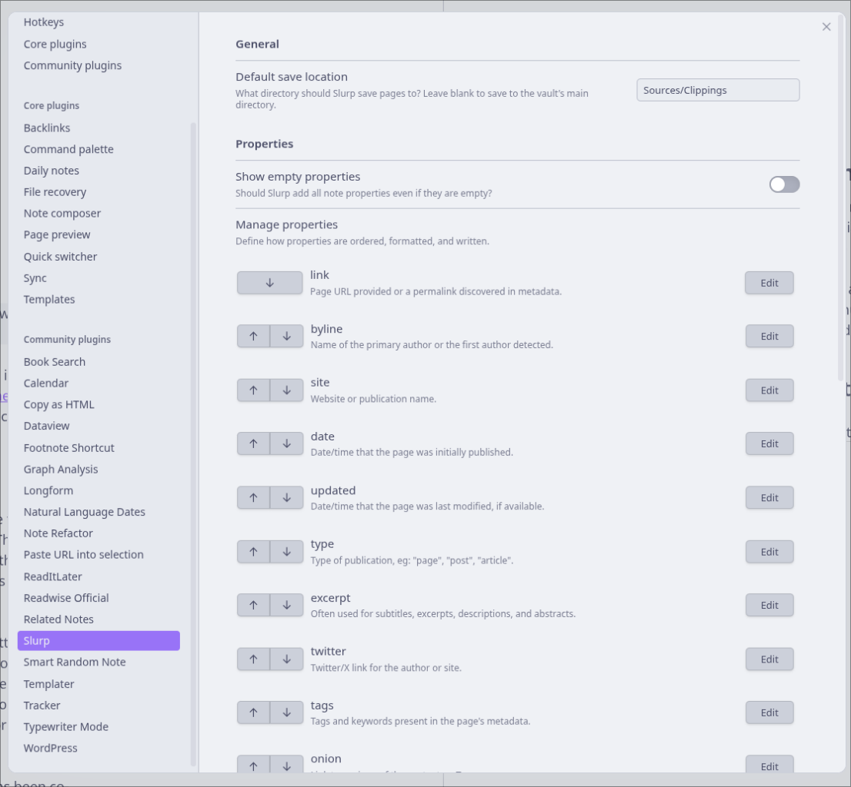The image size is (851, 787).
Task: Open Daily notes settings
Action: pos(52,171)
